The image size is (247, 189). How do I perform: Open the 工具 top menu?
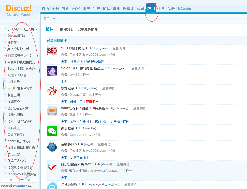[161, 9]
